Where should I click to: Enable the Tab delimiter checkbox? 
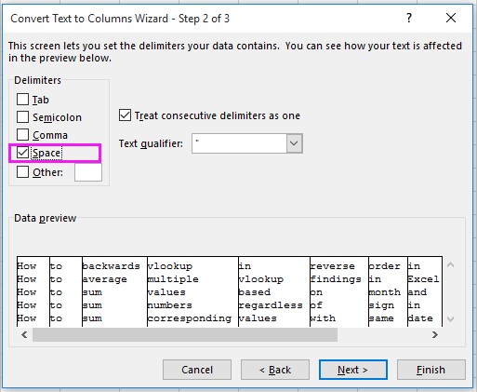[22, 100]
